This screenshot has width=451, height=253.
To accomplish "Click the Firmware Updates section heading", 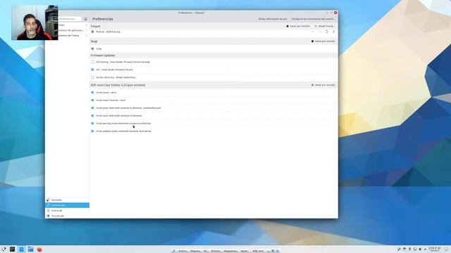I will pos(103,56).
